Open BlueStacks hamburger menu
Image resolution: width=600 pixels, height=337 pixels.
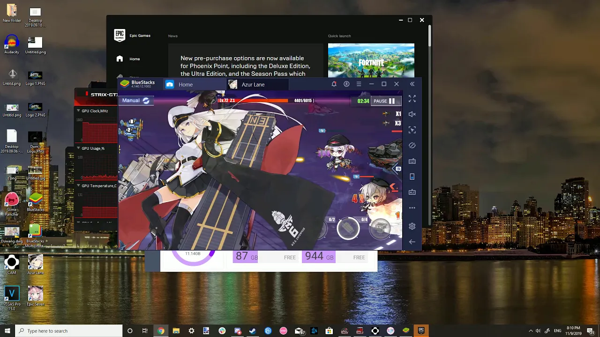(x=359, y=84)
